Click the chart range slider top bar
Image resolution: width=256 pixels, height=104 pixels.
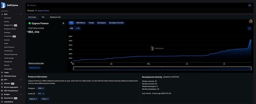[x=163, y=67]
